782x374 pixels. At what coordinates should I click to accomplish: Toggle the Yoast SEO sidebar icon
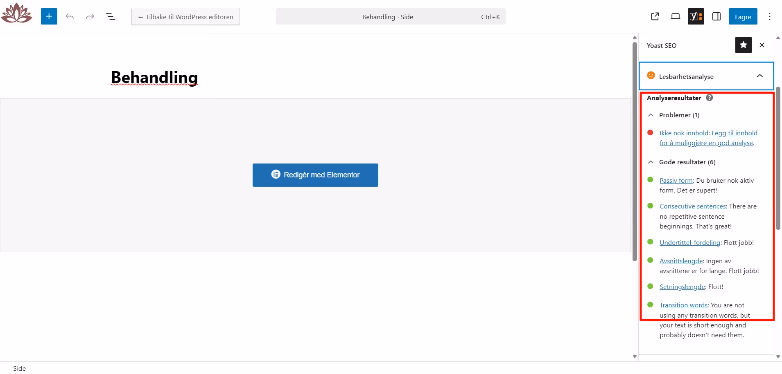[696, 16]
